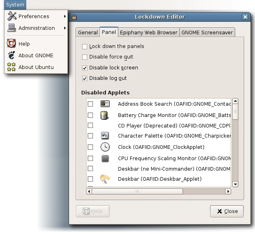Viewport: 255px width, 234px height.
Task: Switch to the General tab
Action: (88, 32)
